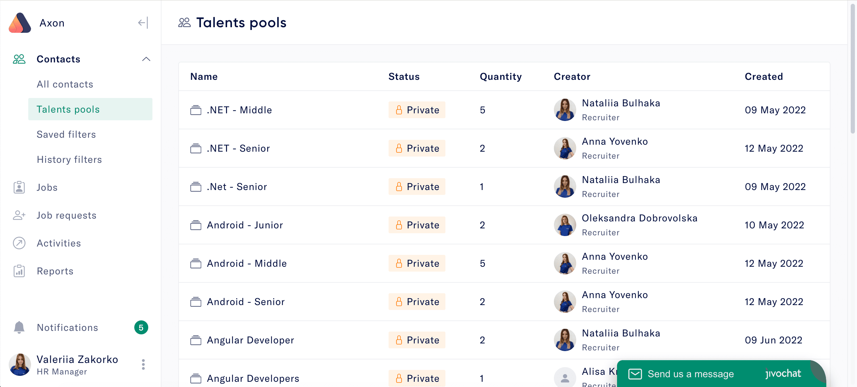The width and height of the screenshot is (857, 387).
Task: Select All contacts in the sidebar
Action: pos(65,84)
